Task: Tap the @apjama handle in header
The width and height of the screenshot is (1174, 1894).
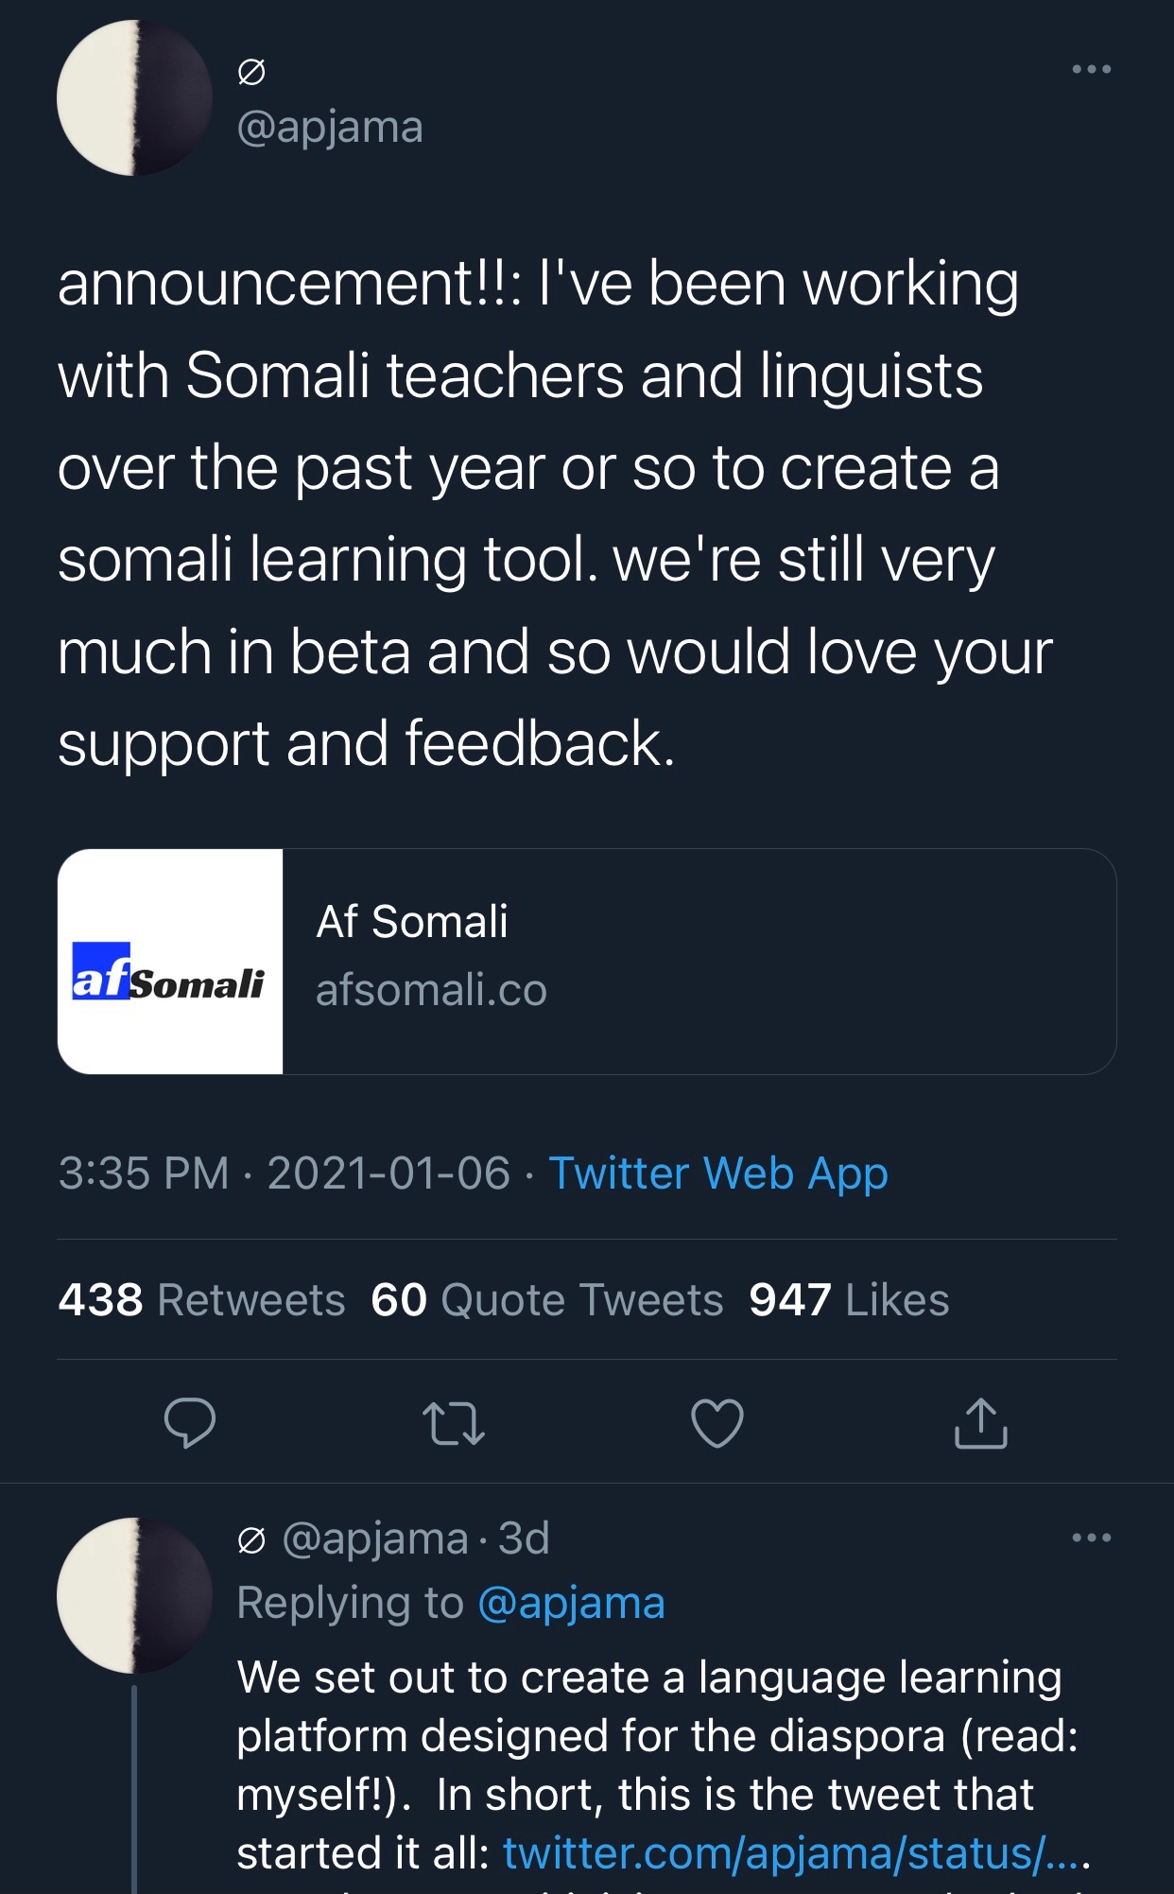Action: pyautogui.click(x=330, y=127)
